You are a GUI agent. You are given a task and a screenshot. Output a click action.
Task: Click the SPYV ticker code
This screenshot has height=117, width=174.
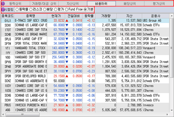pos(8,71)
